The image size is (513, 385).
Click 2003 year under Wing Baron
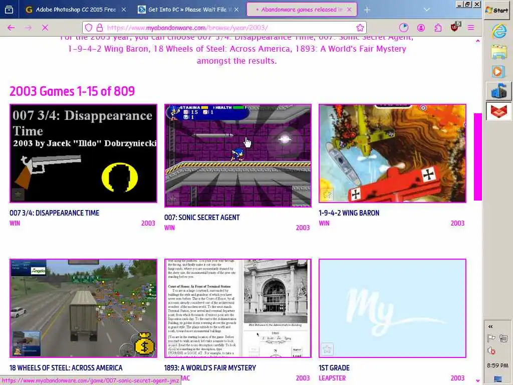pos(457,223)
